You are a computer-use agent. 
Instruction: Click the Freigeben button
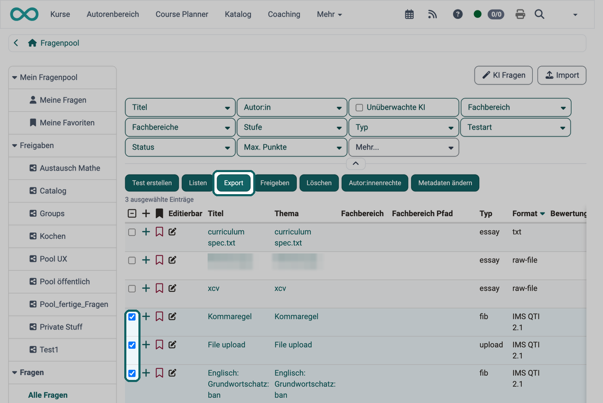275,183
